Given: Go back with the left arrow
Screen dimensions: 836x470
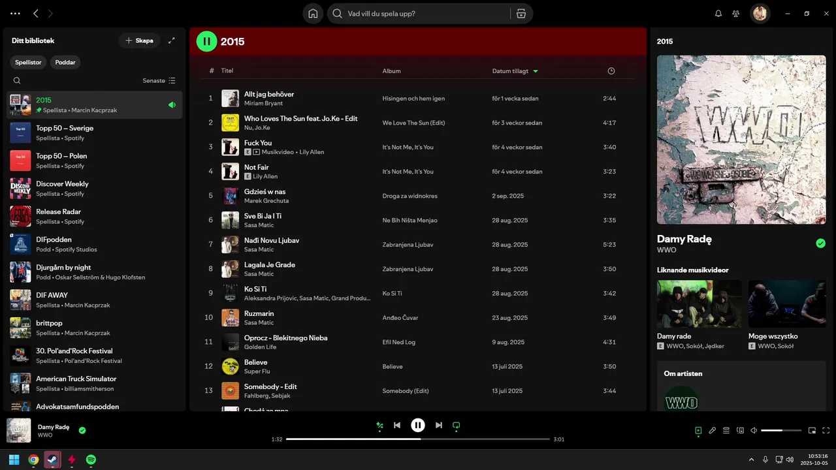Looking at the screenshot, I should (x=36, y=13).
